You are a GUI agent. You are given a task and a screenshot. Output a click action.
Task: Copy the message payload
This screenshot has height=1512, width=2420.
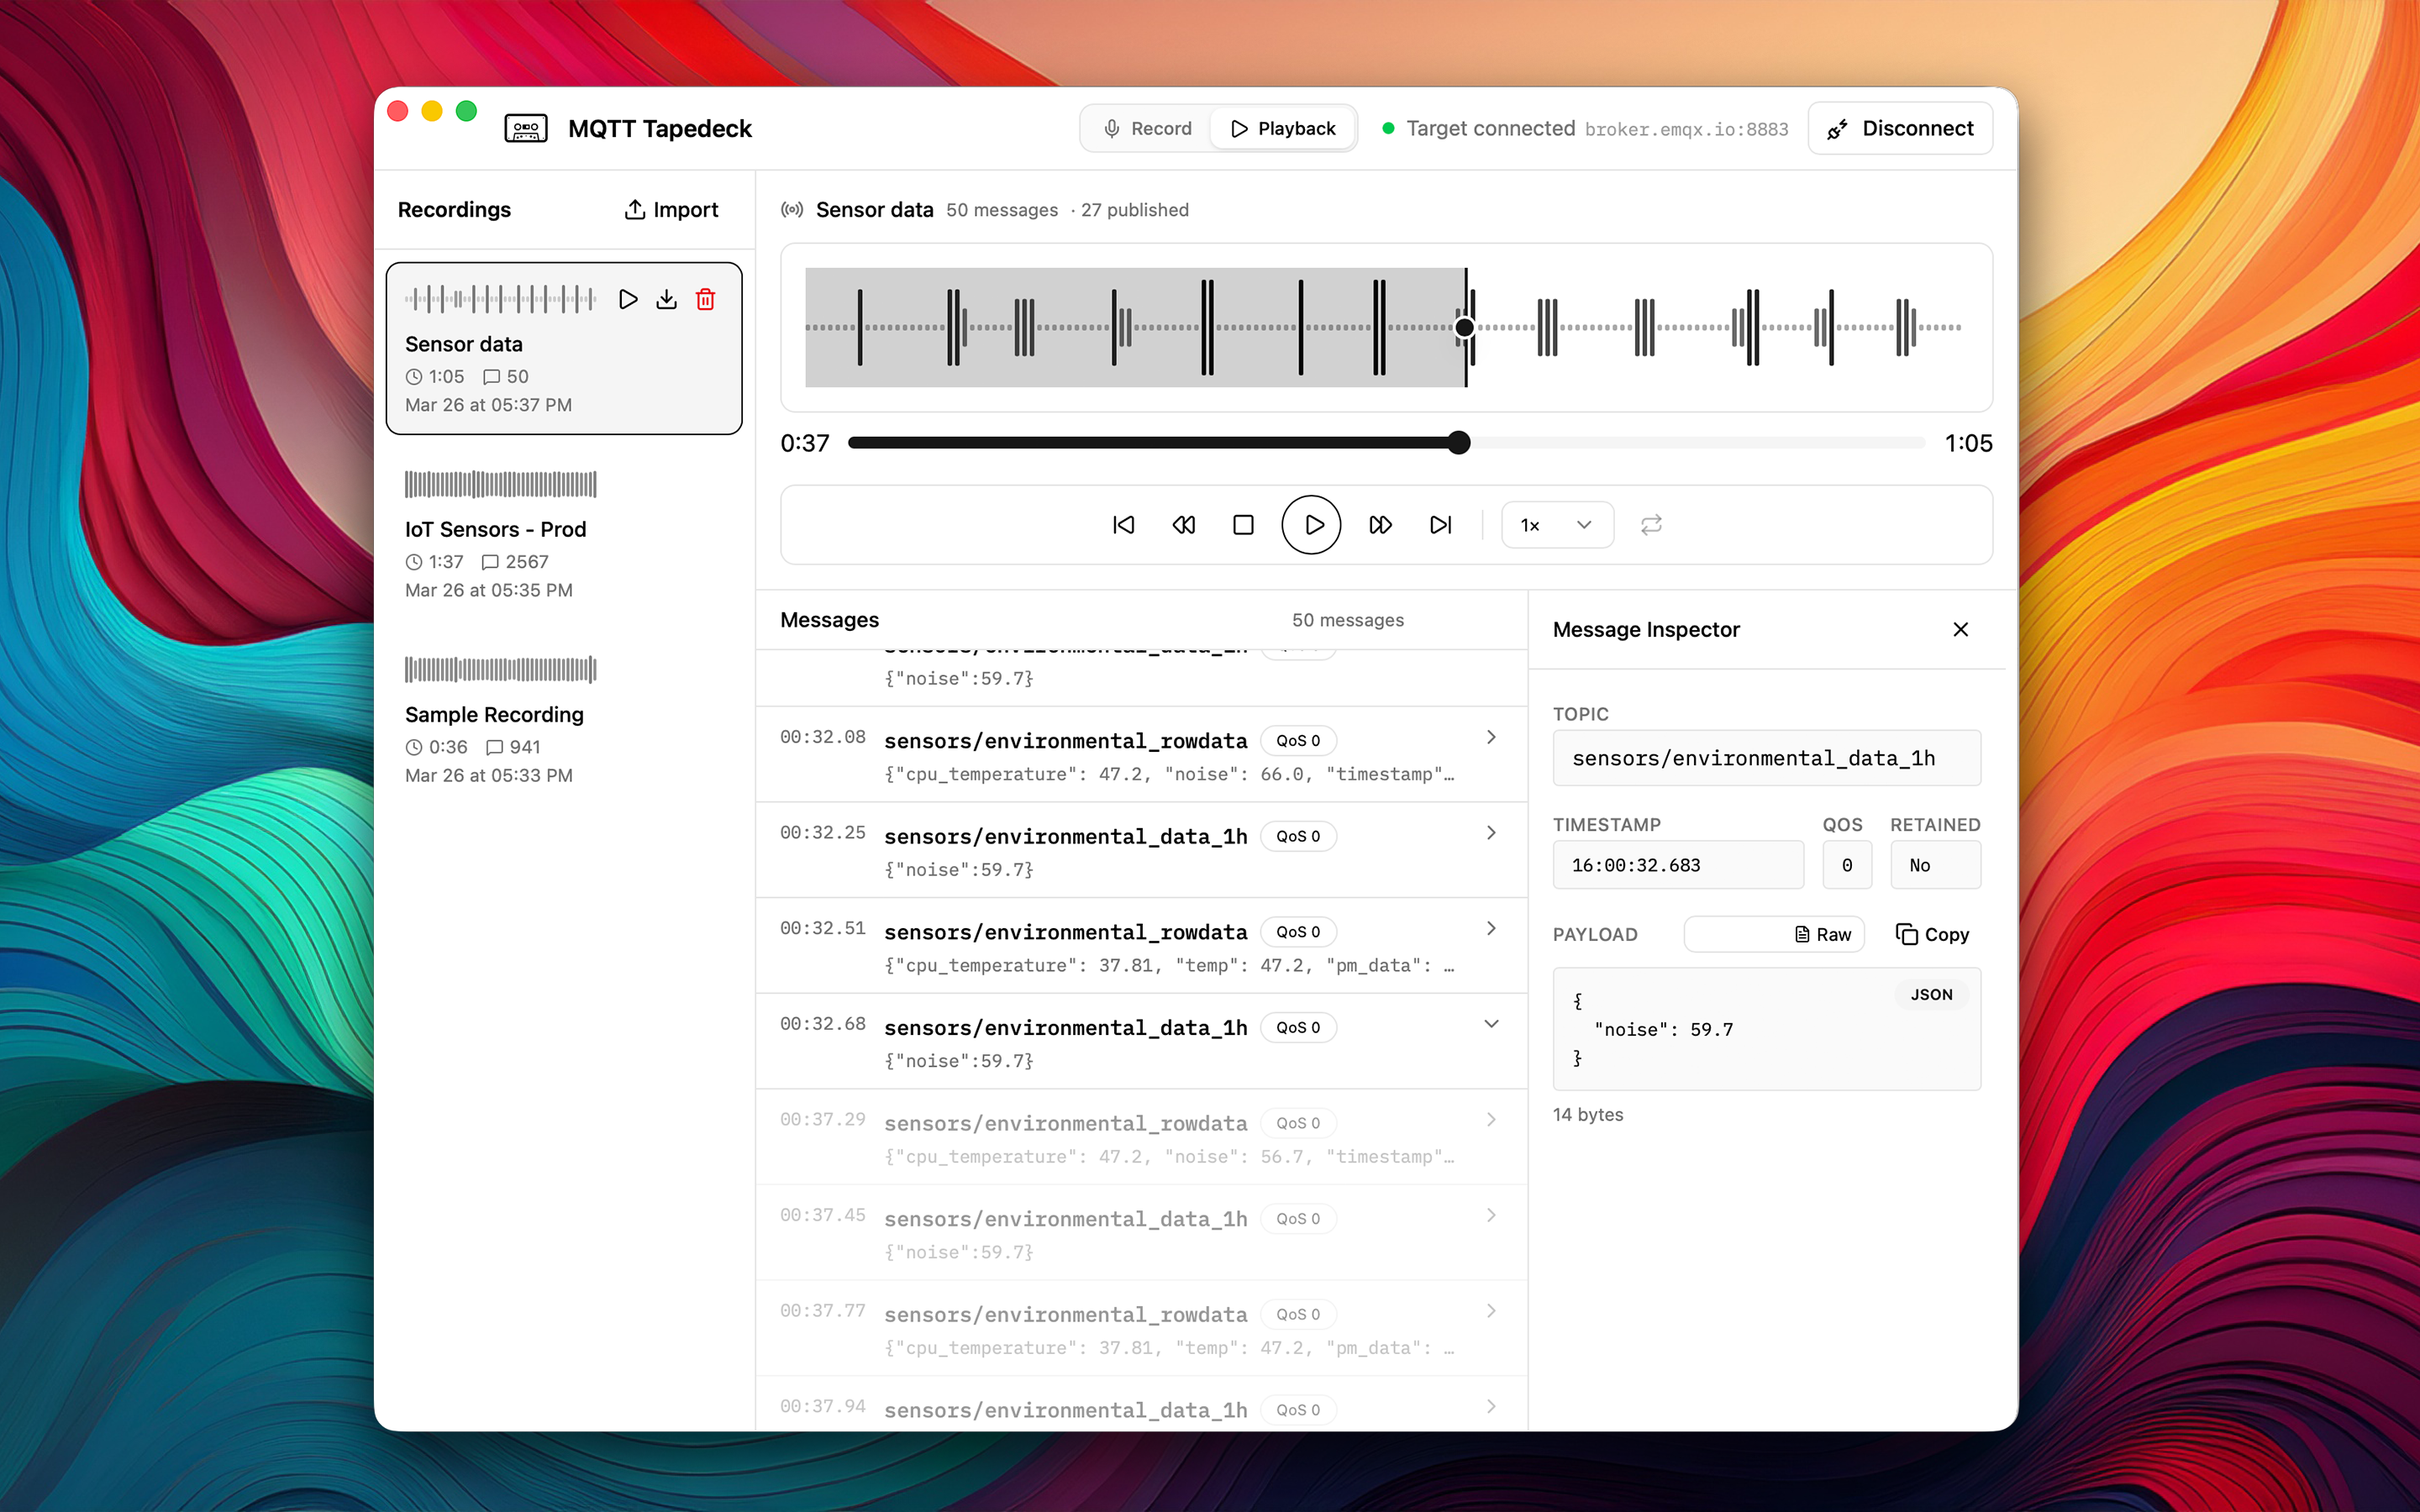coord(1931,933)
